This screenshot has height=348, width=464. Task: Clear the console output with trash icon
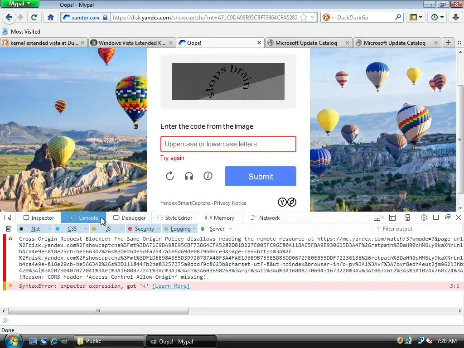point(8,228)
